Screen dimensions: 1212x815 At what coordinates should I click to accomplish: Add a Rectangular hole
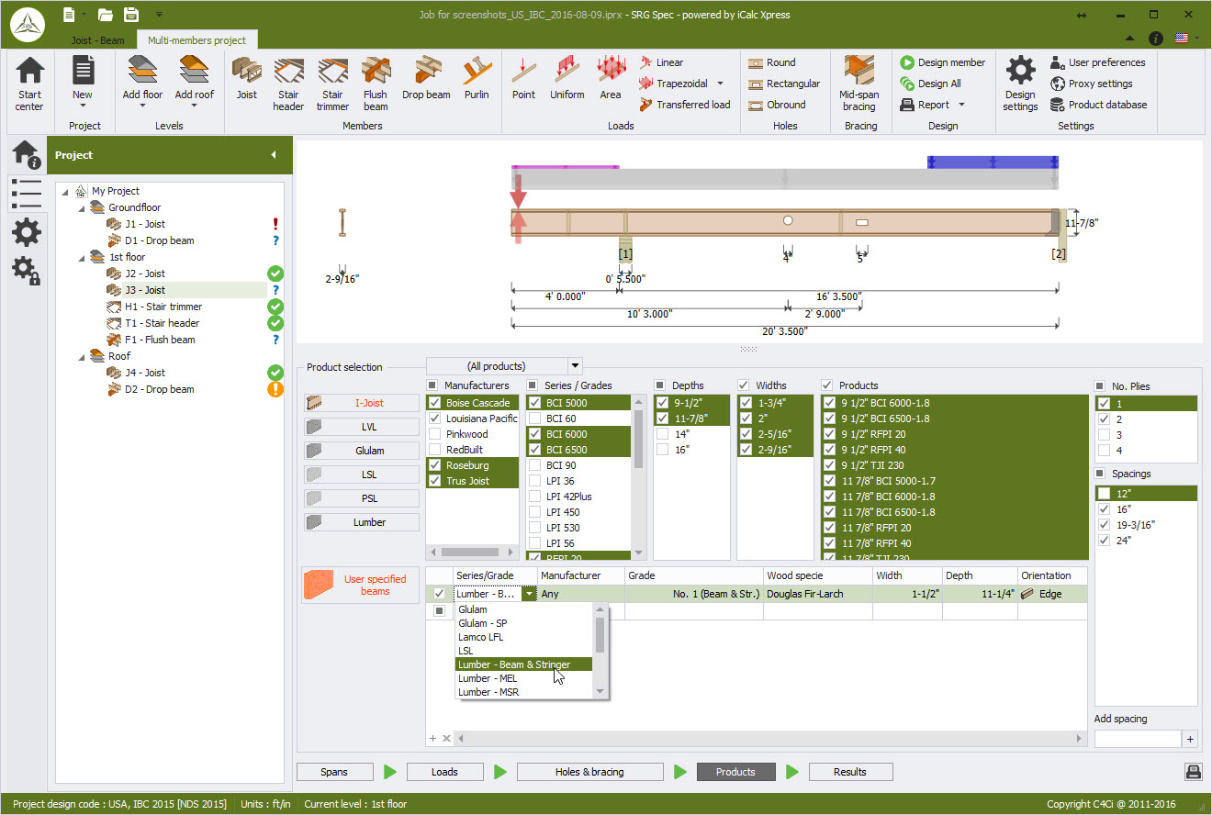tap(784, 84)
